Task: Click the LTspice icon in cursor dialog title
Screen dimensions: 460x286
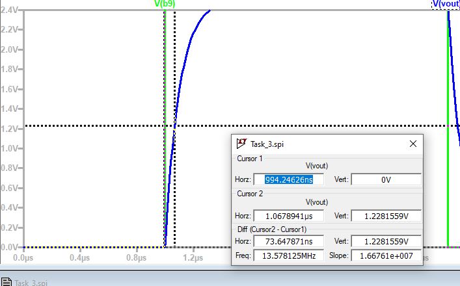Action: coord(241,144)
